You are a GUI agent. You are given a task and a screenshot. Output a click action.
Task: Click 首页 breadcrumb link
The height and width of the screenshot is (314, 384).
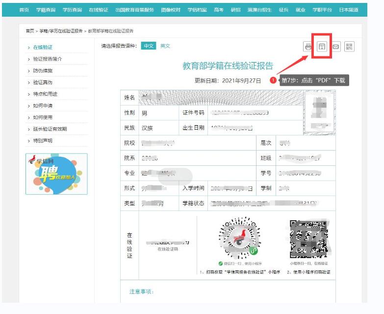pyautogui.click(x=30, y=31)
